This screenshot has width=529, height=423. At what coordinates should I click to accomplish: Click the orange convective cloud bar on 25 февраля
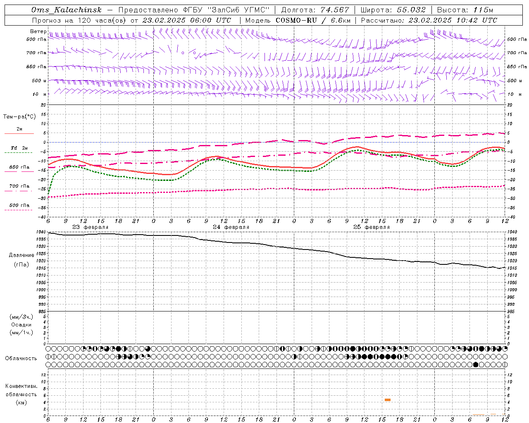(x=388, y=400)
